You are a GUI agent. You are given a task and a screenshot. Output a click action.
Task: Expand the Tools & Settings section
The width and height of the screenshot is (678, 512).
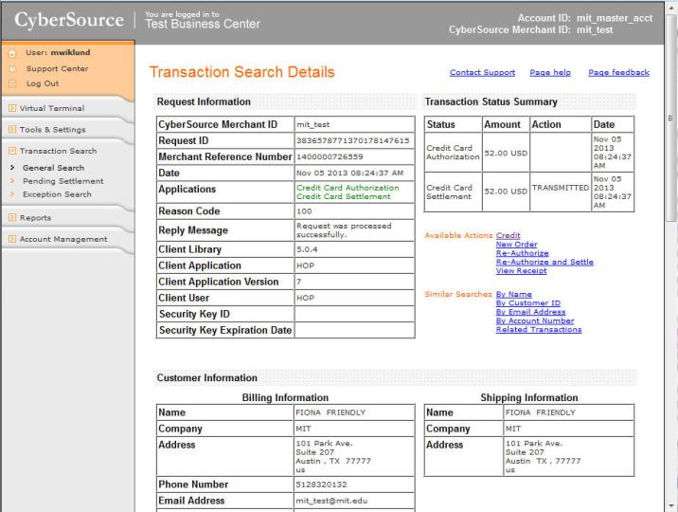click(x=53, y=130)
